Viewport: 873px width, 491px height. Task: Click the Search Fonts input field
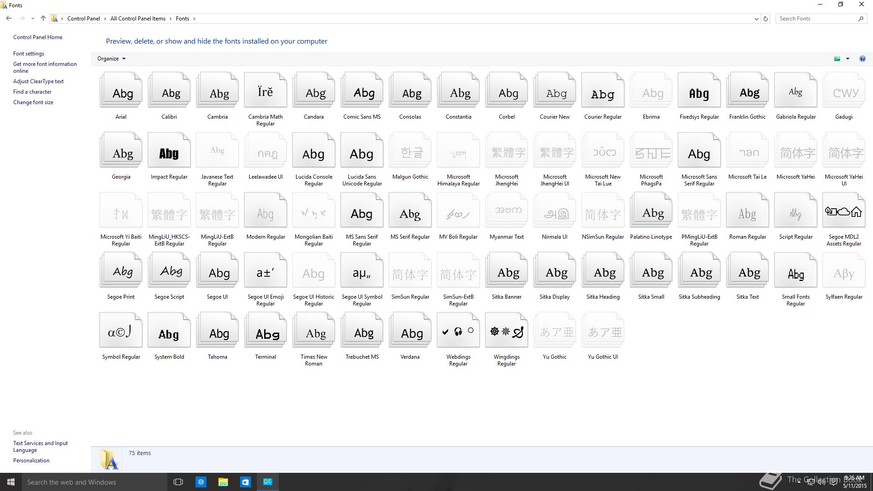(816, 19)
